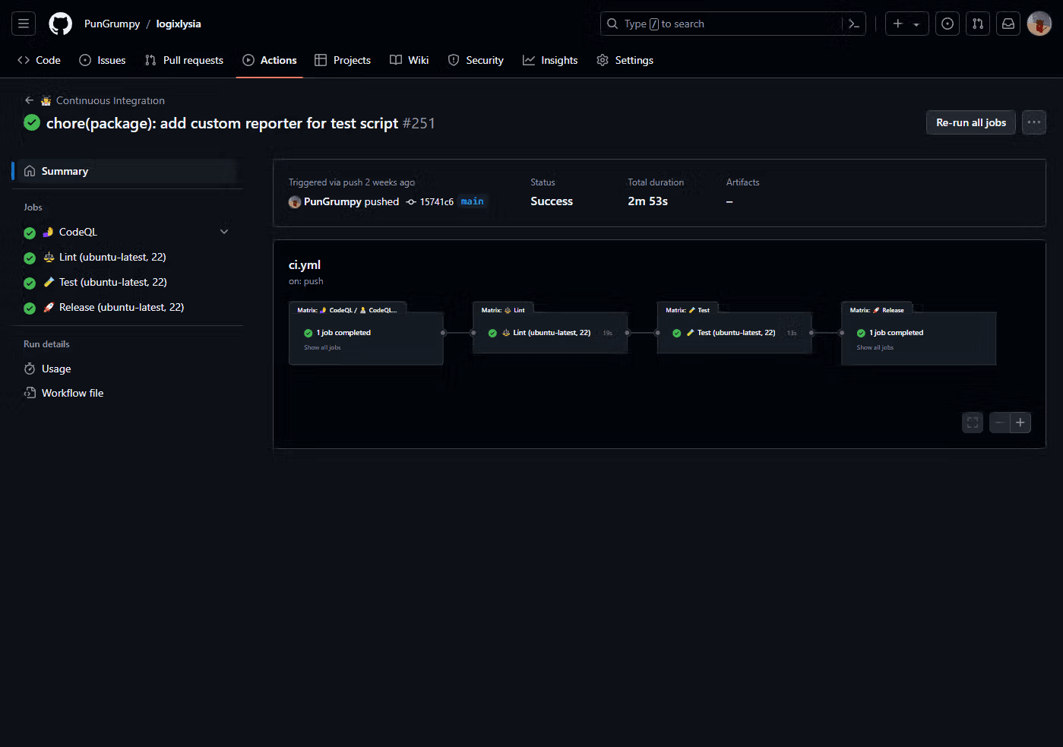Click the GitHub logo homepage icon
The image size is (1063, 747).
[x=60, y=24]
